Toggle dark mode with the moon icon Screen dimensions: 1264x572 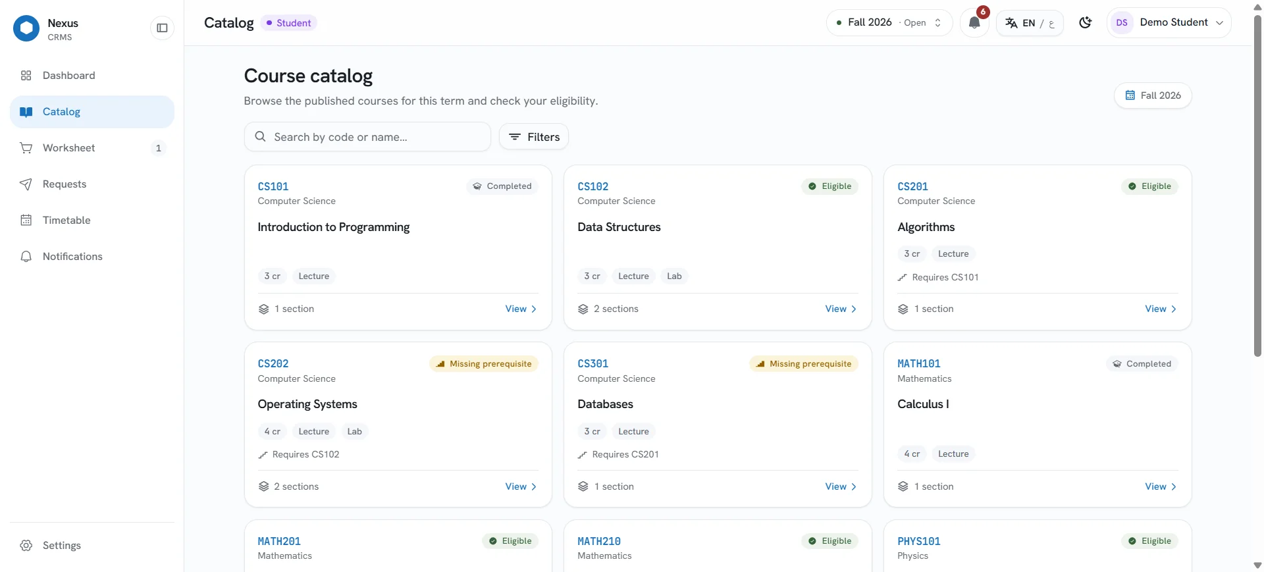1086,23
